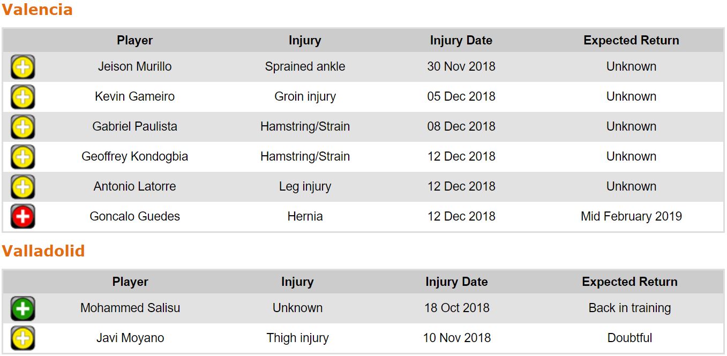Click the Valencia table Player column header
The width and height of the screenshot is (727, 356).
[134, 41]
